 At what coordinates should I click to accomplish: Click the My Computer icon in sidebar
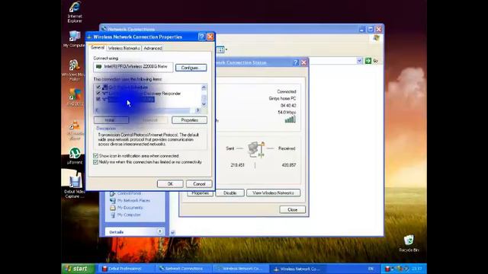[x=113, y=215]
